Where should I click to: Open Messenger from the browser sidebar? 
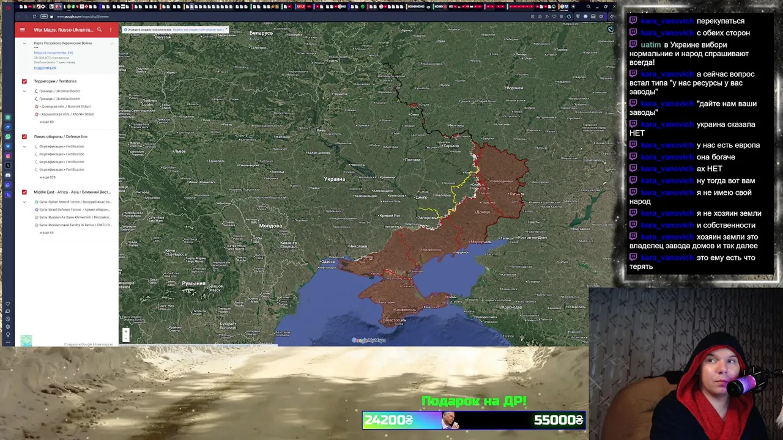(8, 127)
